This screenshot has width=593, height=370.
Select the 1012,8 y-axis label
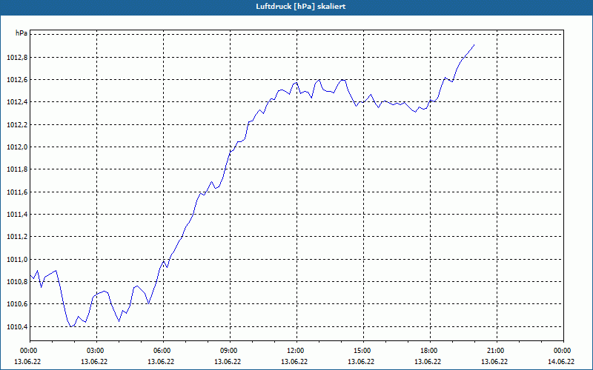click(17, 58)
